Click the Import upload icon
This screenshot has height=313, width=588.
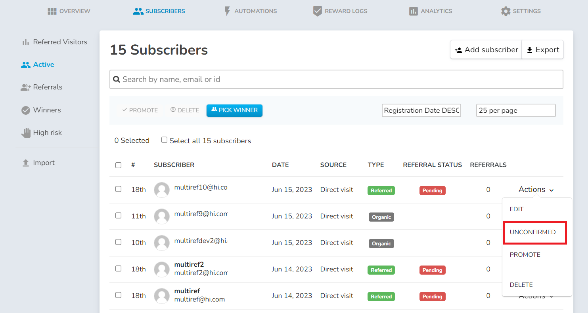[26, 163]
